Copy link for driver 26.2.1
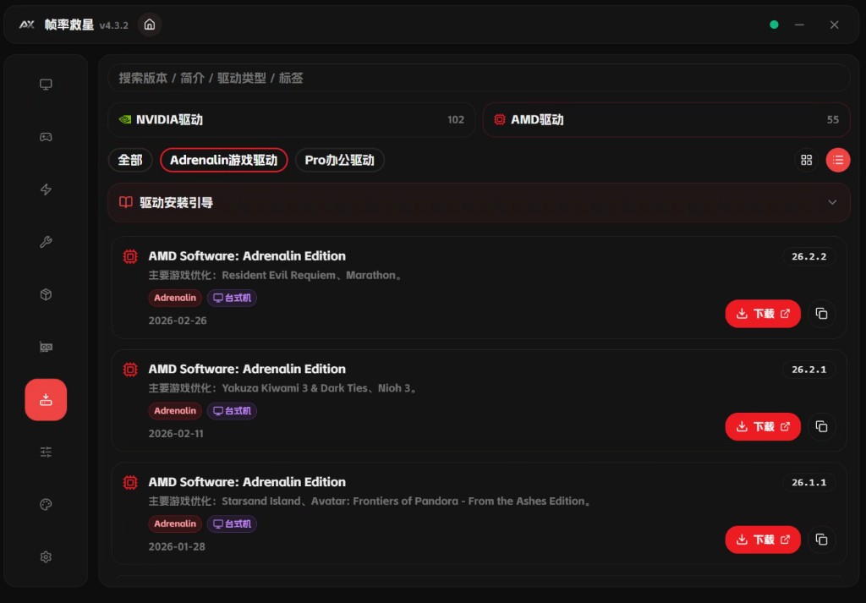Screen dimensions: 866x603 pos(821,427)
